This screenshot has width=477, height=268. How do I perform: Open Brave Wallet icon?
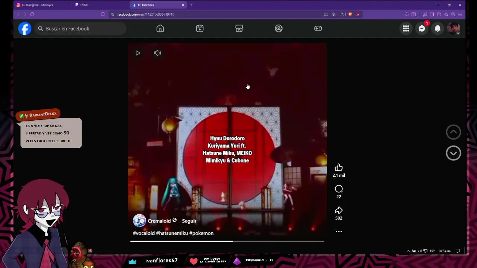(x=439, y=15)
